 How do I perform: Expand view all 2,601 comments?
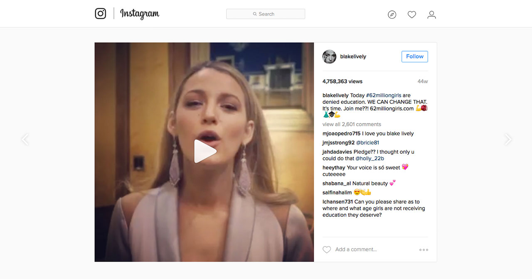coord(352,124)
